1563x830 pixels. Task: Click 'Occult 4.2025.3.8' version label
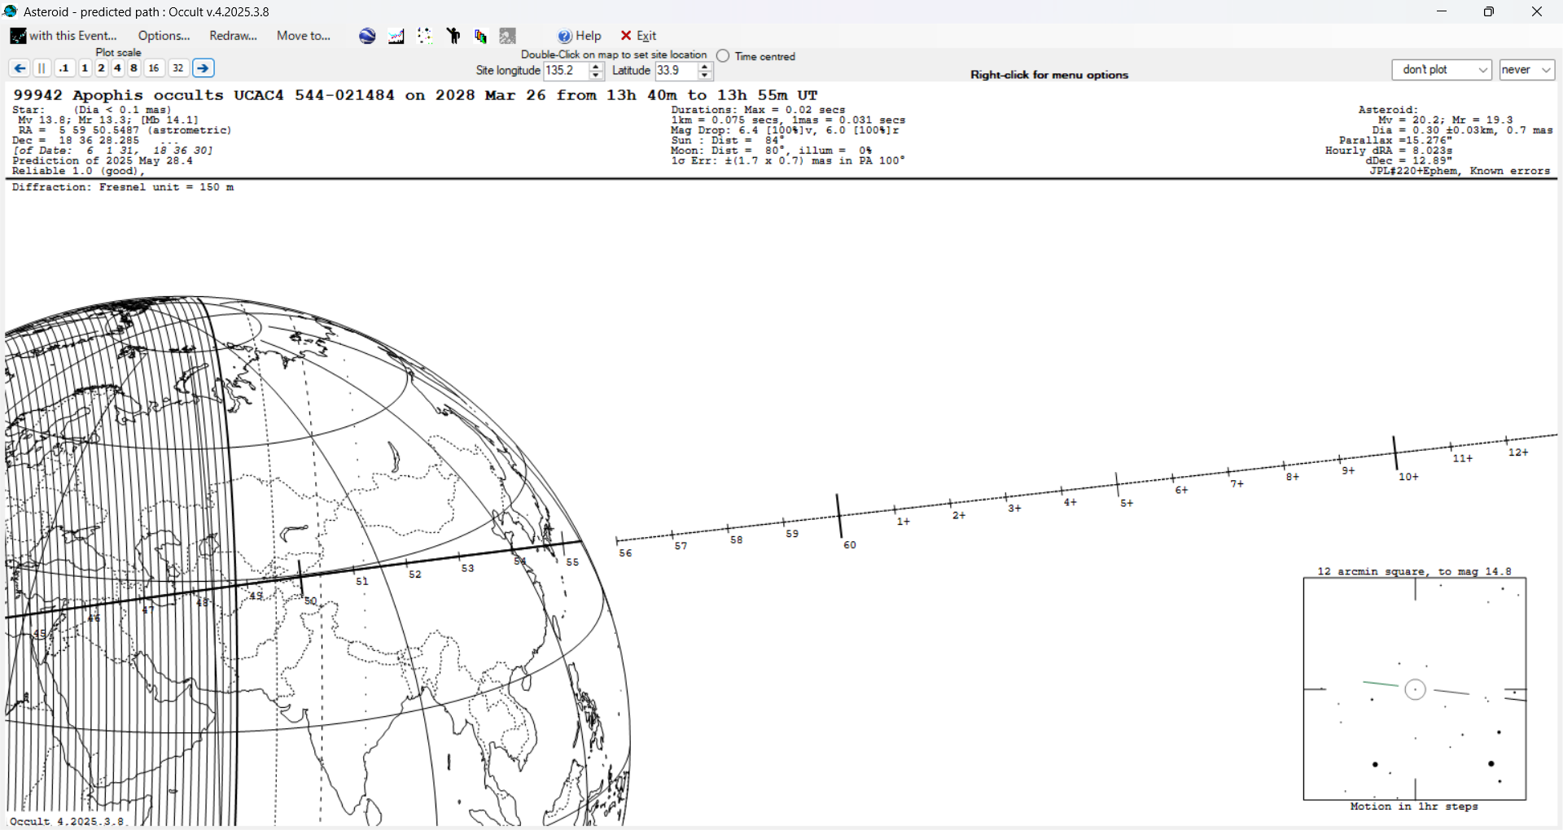pyautogui.click(x=68, y=821)
